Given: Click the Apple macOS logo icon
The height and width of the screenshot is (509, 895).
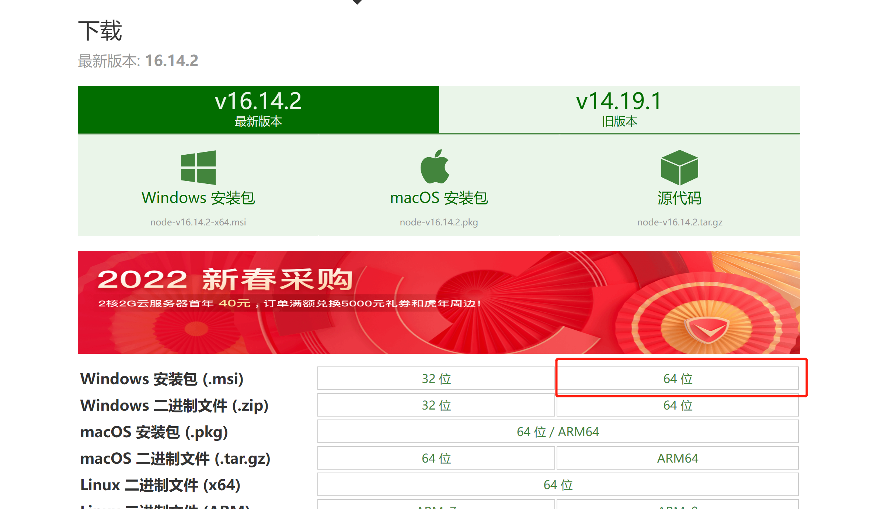Looking at the screenshot, I should click(435, 167).
